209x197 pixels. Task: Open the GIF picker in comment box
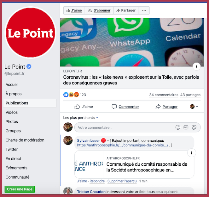point(186,127)
